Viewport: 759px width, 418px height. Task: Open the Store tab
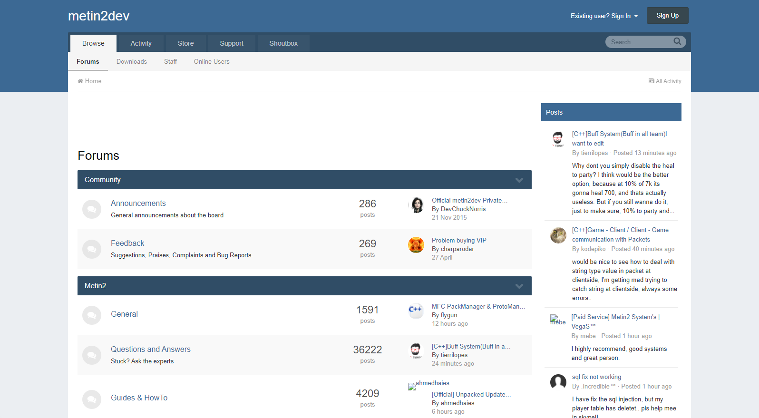pyautogui.click(x=186, y=43)
